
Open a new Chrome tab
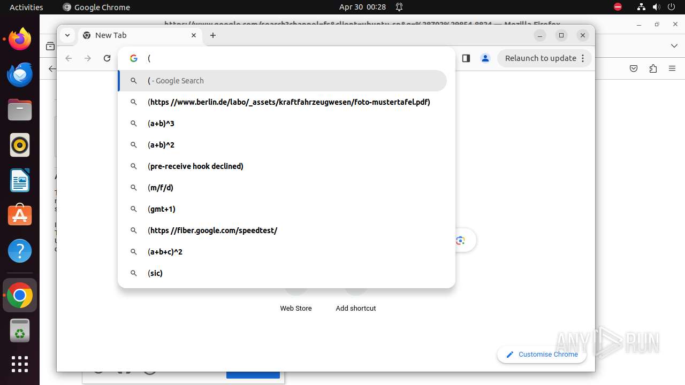coord(213,35)
